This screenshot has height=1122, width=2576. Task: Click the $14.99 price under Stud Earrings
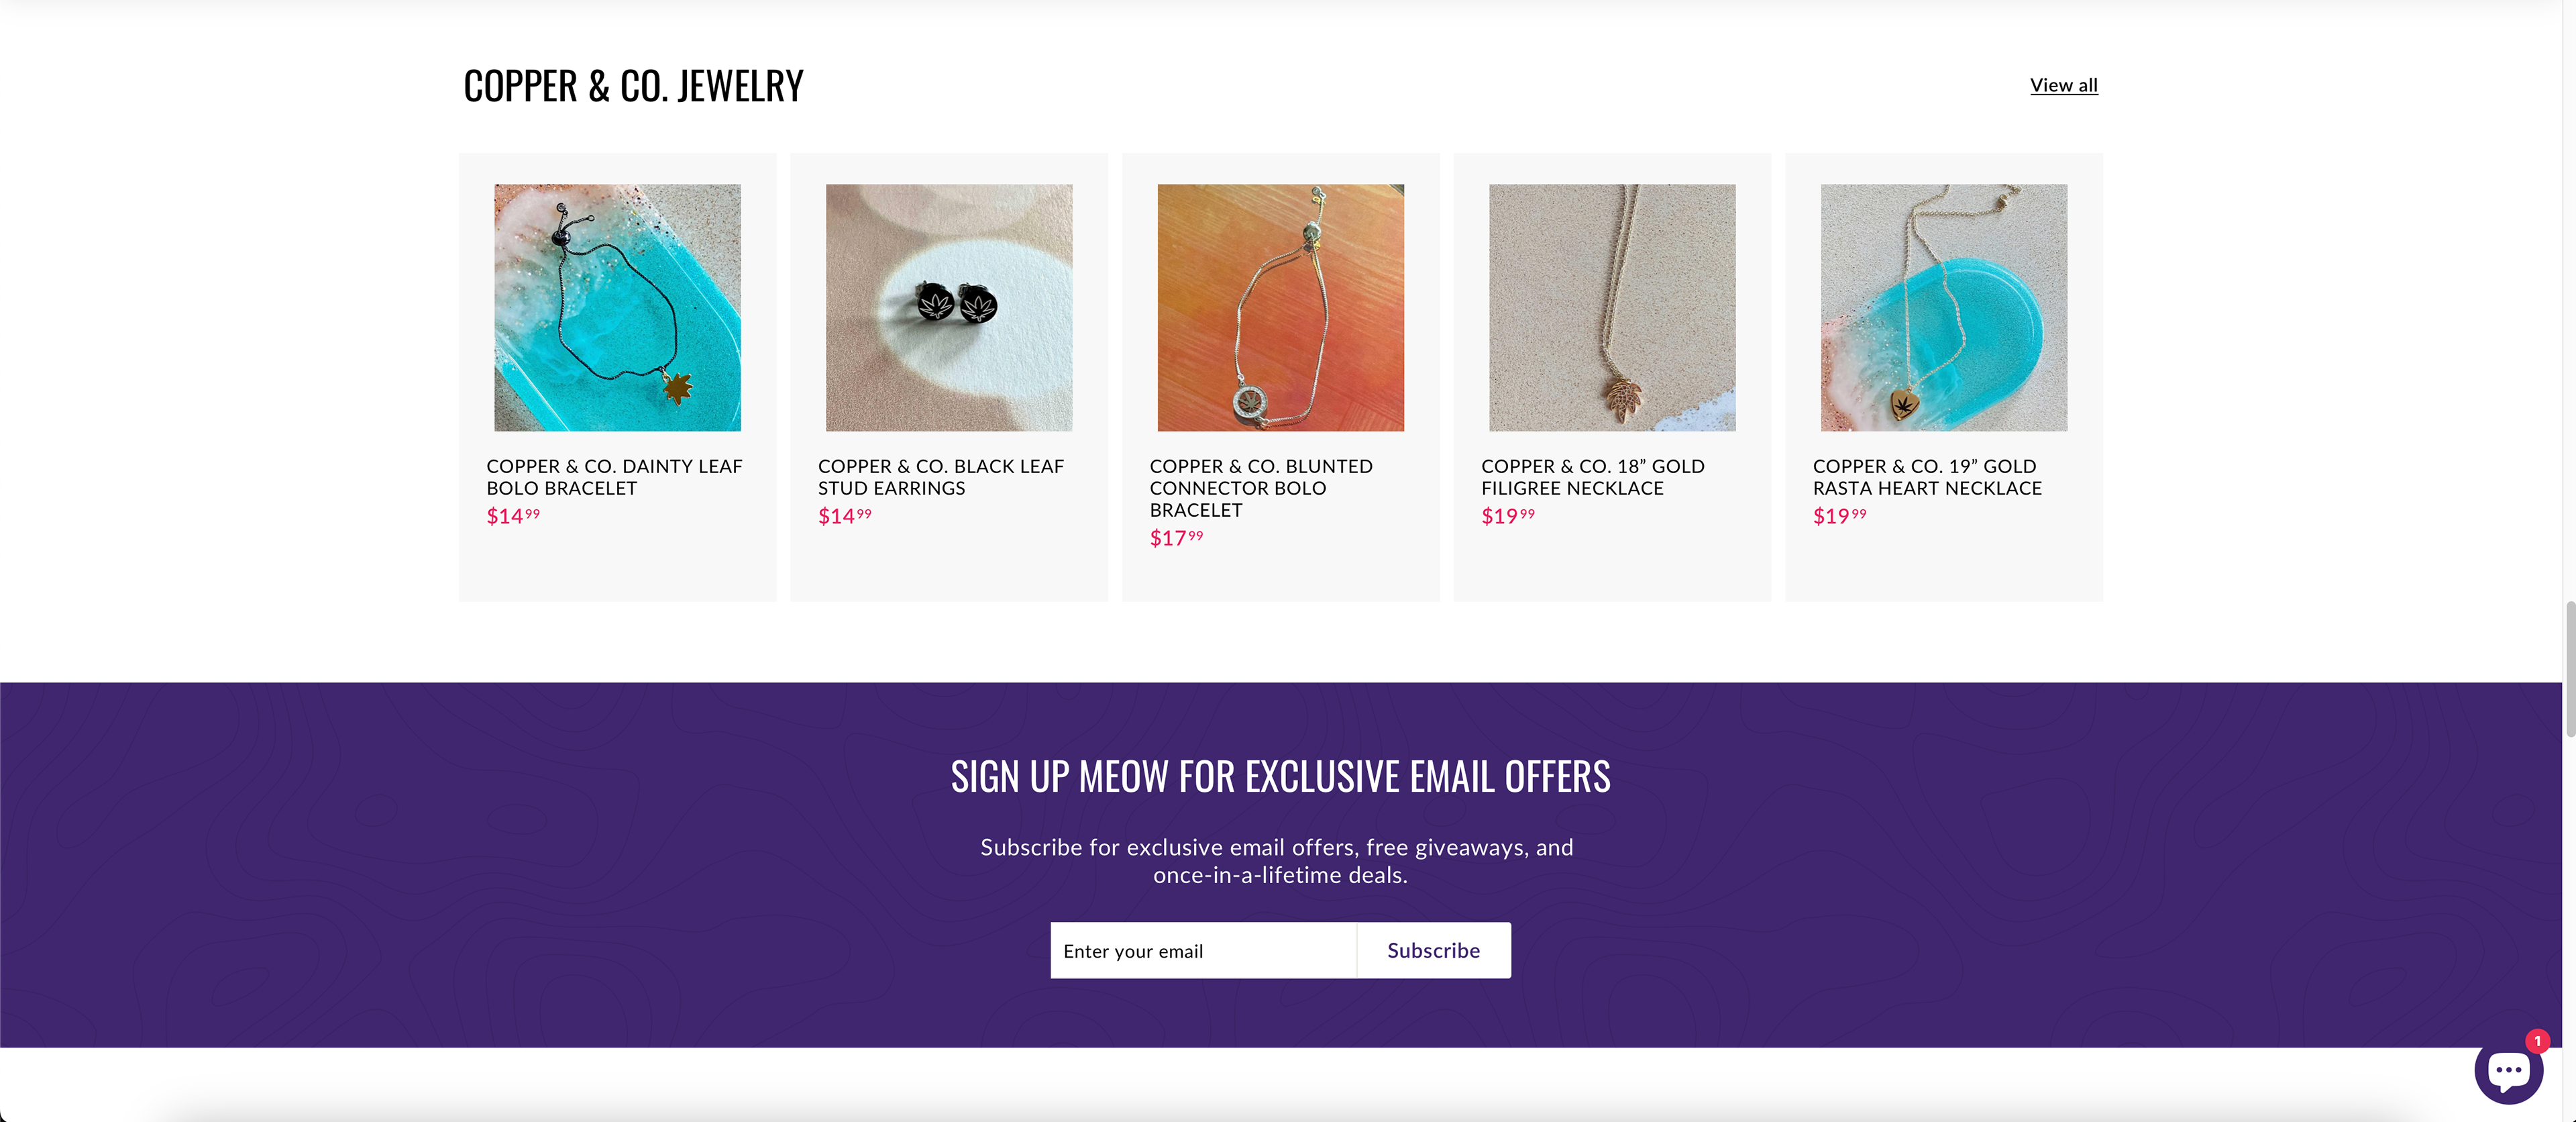point(844,516)
